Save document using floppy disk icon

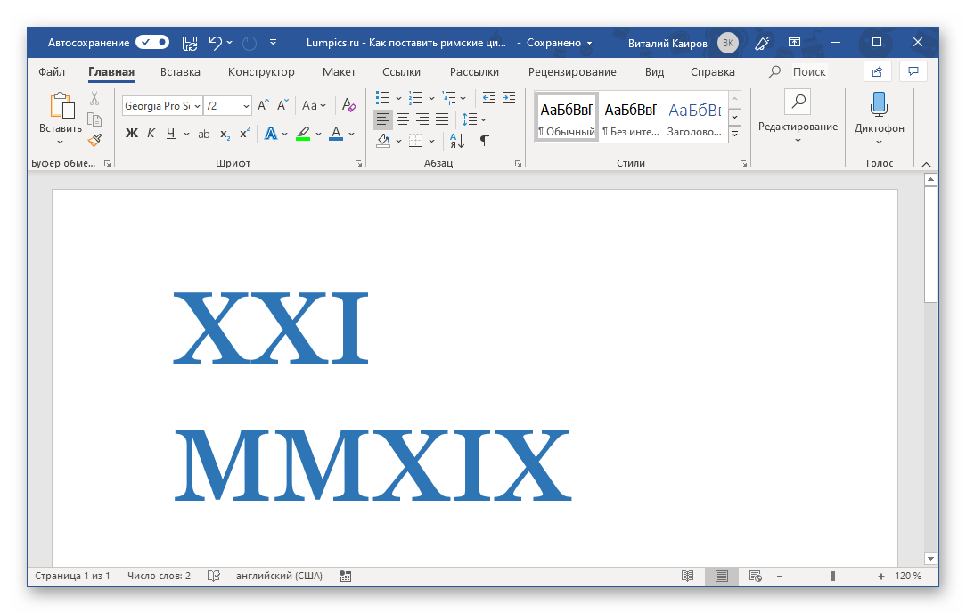[189, 43]
